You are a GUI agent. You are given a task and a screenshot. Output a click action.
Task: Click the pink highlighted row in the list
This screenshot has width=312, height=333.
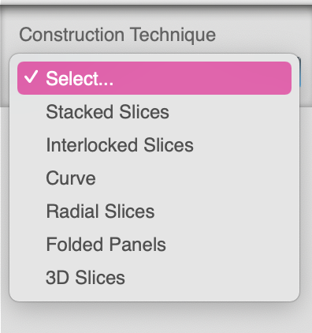pyautogui.click(x=154, y=78)
